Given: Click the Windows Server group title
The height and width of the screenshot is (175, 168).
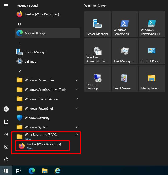Looking at the screenshot, I should [x=95, y=6].
